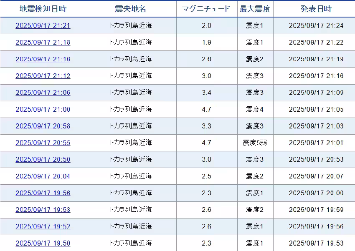Open the 2025/09/17 19:53 detection time link
Screen dimensions: 355x251
[43, 210]
